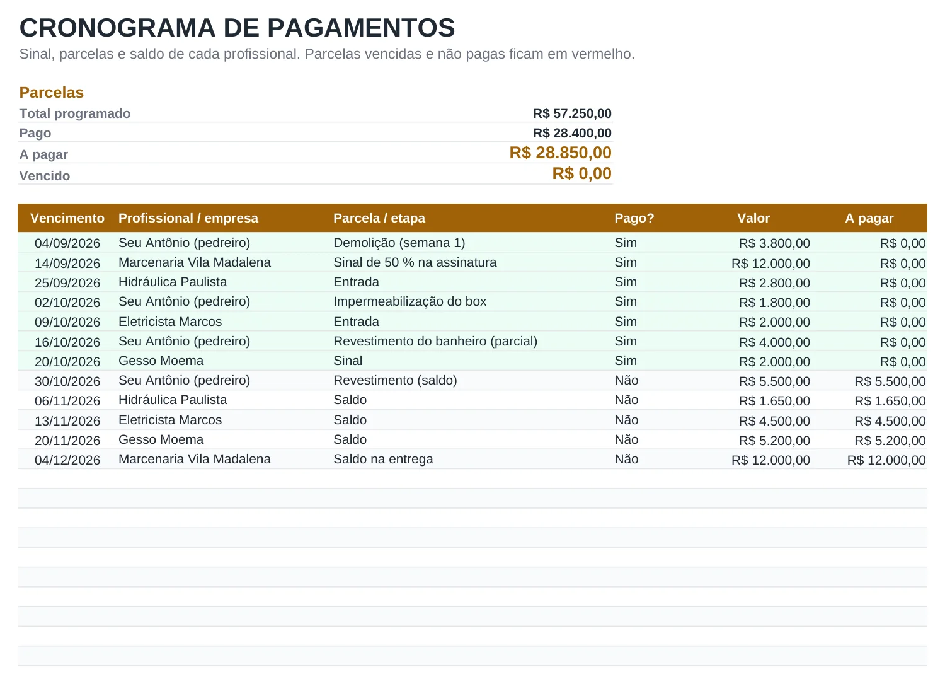
Task: Click the date 04/12/2026
Action: pos(67,460)
